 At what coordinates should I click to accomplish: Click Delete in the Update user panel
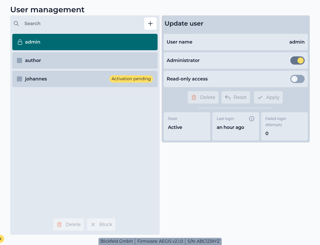[x=203, y=97]
